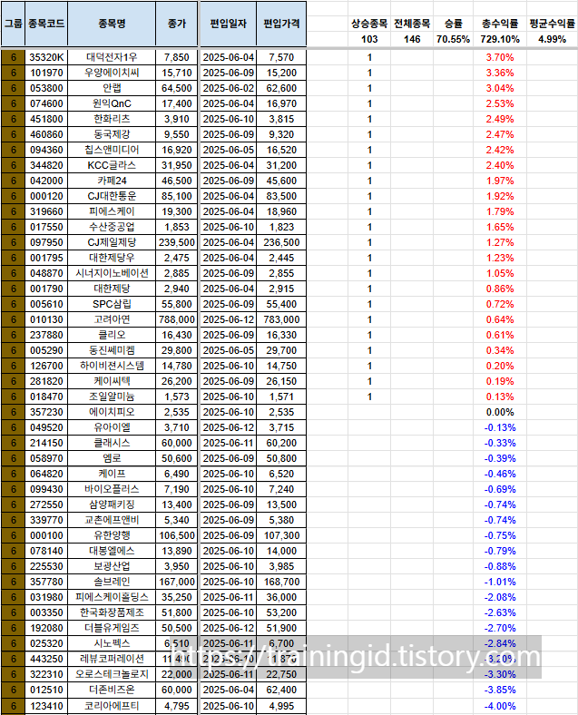
Task: Click the 70.55% win rate value
Action: [x=453, y=39]
